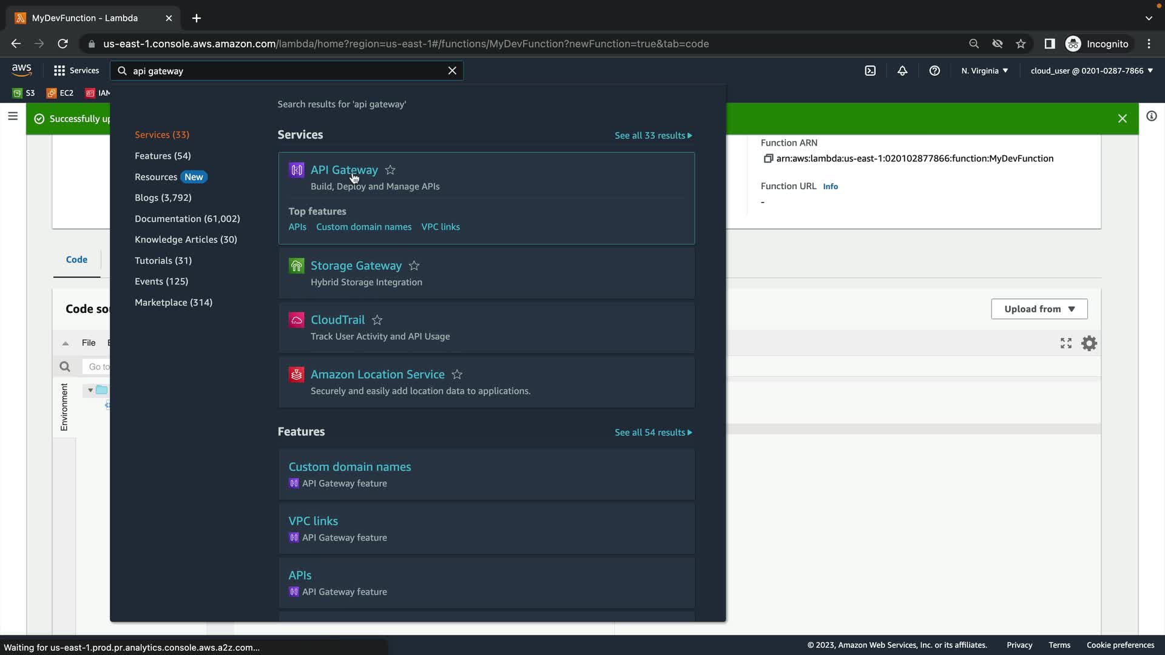Click the api gateway search field
Image resolution: width=1165 pixels, height=655 pixels.
(x=285, y=71)
